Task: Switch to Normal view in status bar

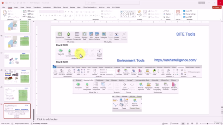Action: click(183, 124)
